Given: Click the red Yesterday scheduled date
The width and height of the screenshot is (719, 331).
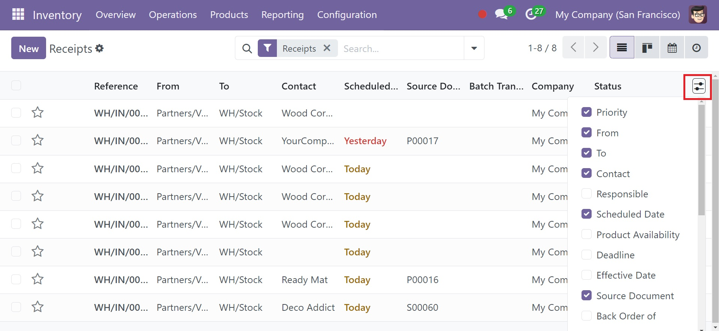Looking at the screenshot, I should tap(365, 141).
